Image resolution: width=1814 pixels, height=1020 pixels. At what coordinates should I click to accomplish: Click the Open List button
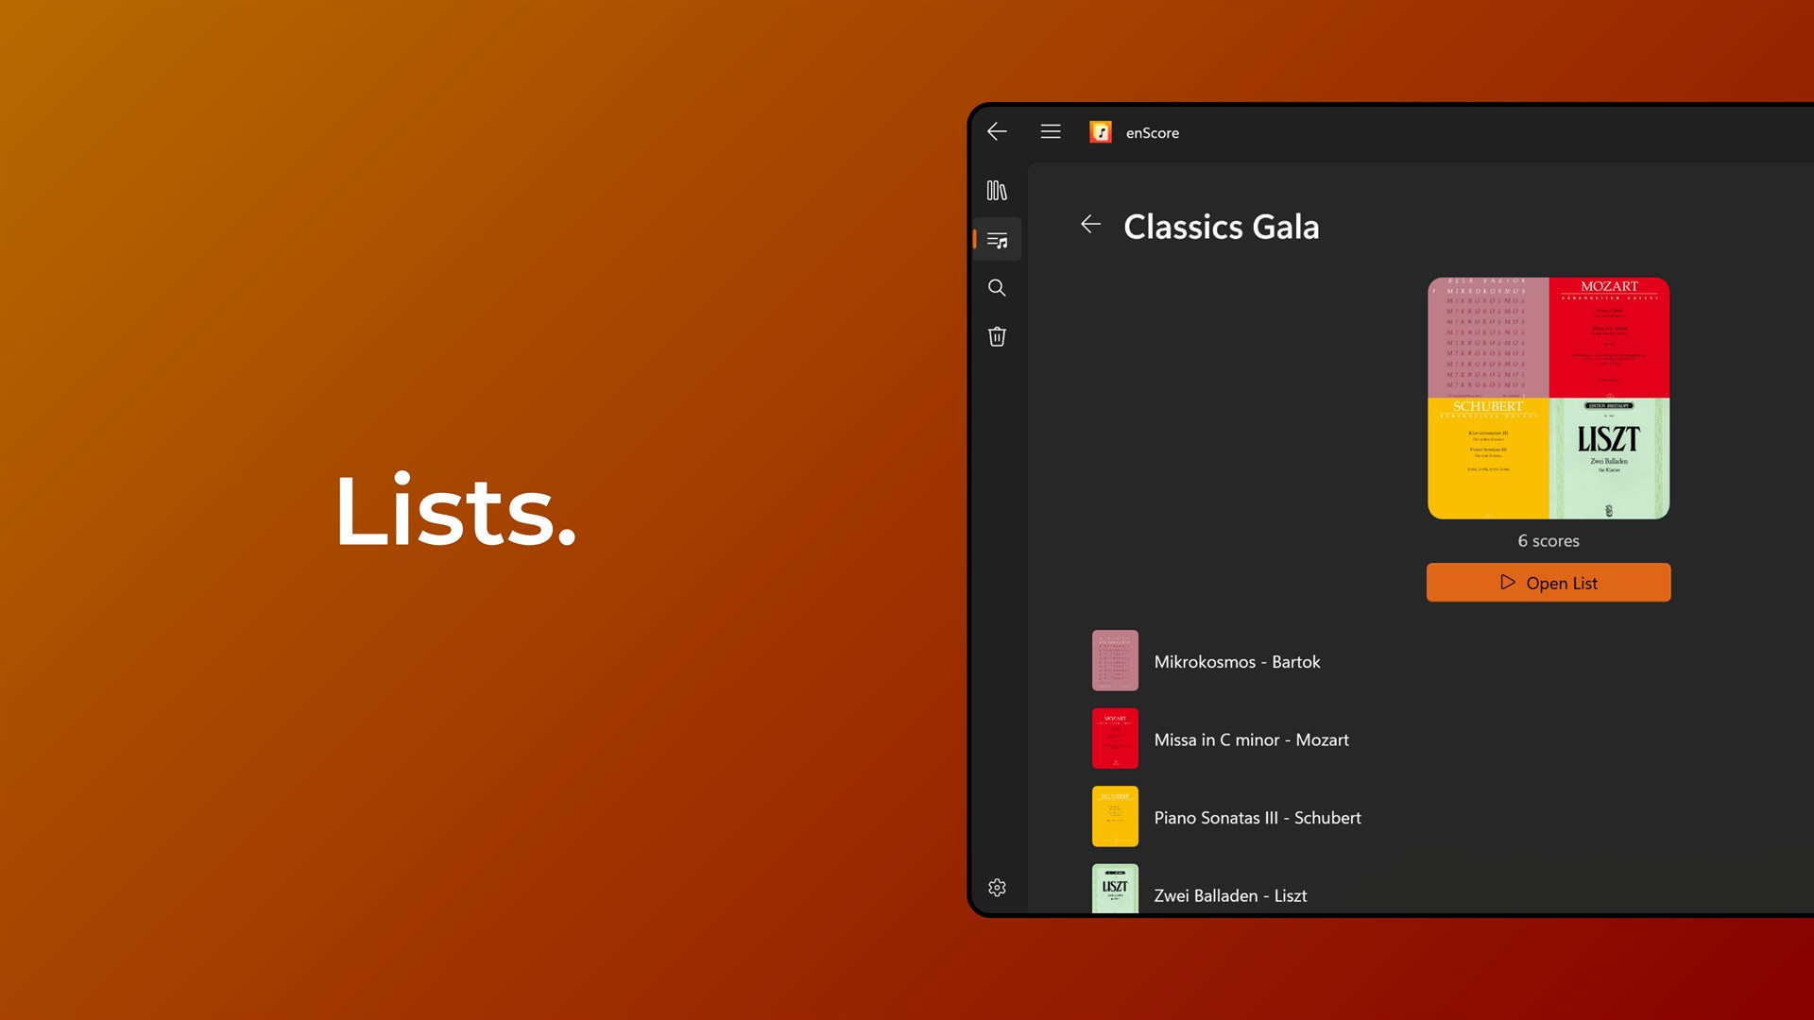click(1549, 583)
